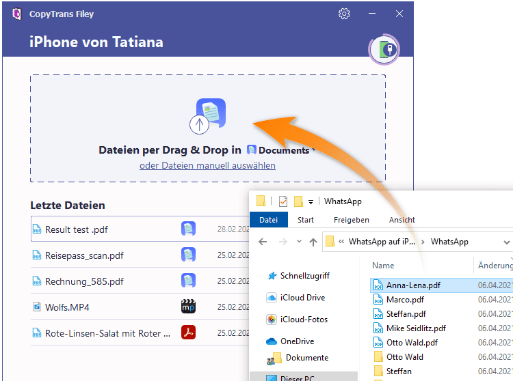Image resolution: width=513 pixels, height=381 pixels.
Task: Click Explorer back navigation arrow
Action: (263, 242)
